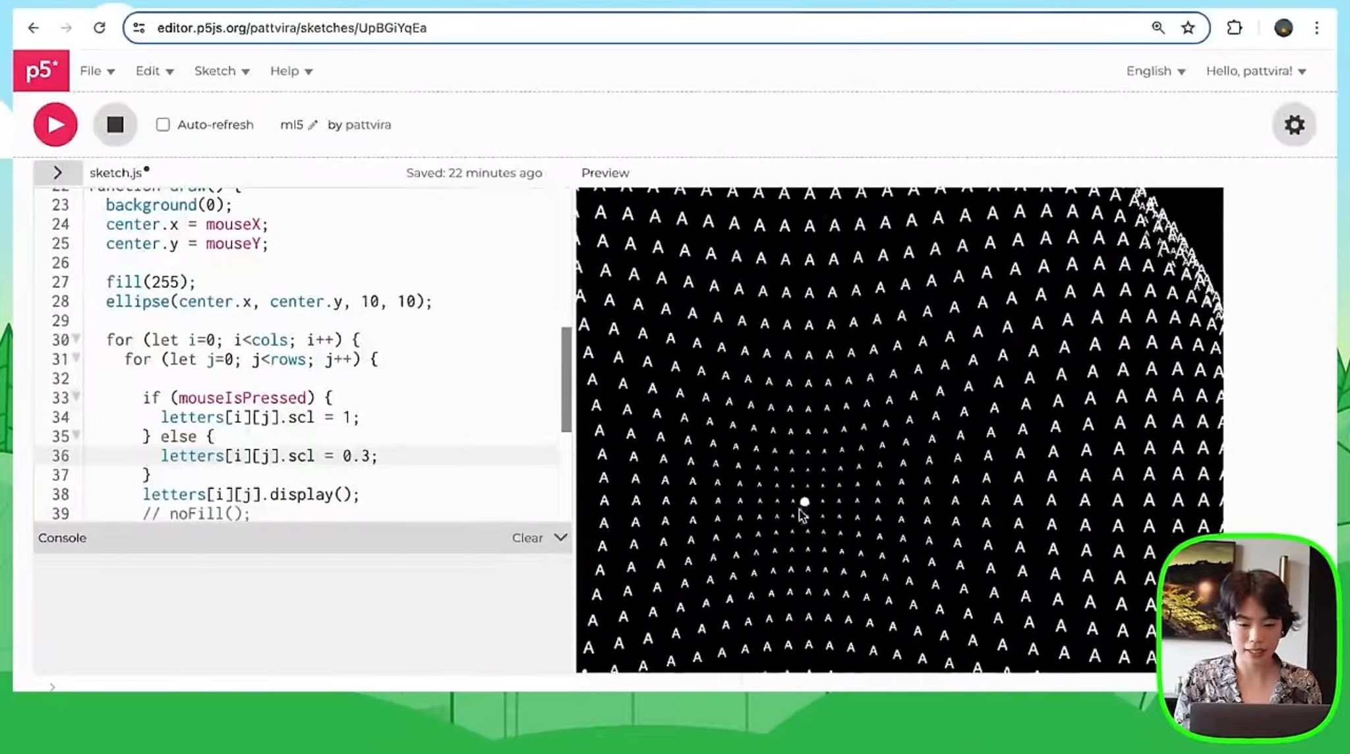Image resolution: width=1350 pixels, height=754 pixels.
Task: Expand the file sidebar chevron
Action: (x=58, y=173)
